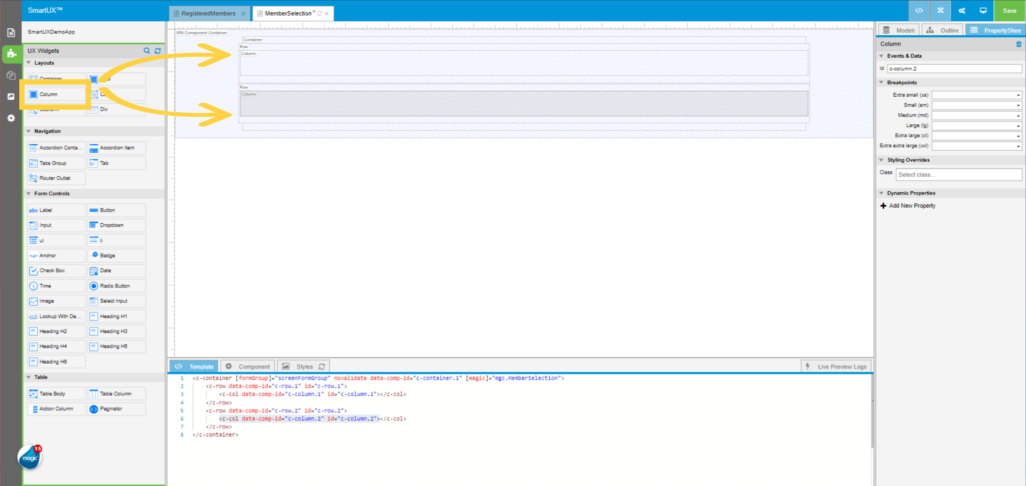Open device preview via the monitor icon
The height and width of the screenshot is (486, 1026).
point(983,10)
